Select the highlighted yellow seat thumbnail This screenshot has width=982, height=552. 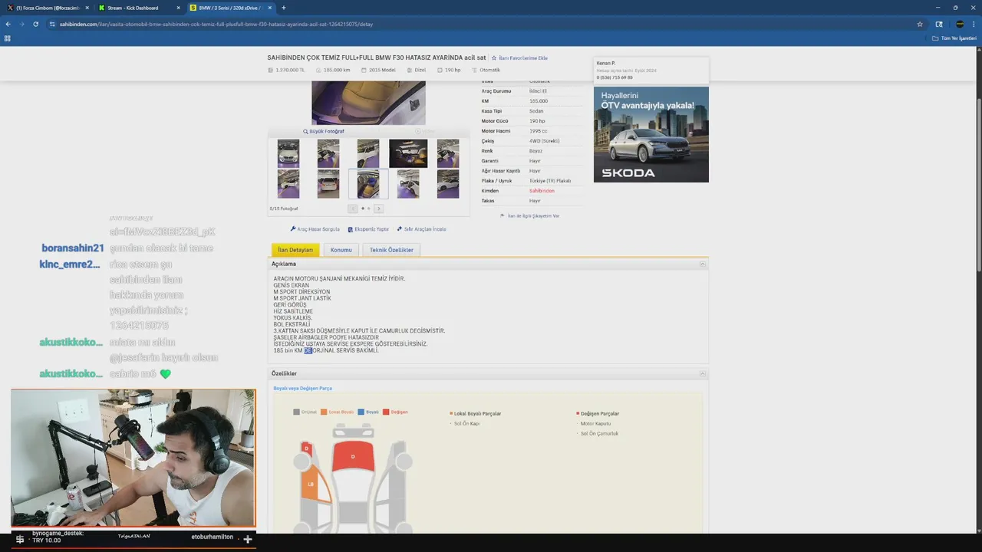[x=368, y=184]
